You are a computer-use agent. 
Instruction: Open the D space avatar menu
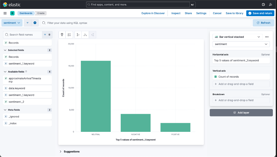tap(12, 13)
